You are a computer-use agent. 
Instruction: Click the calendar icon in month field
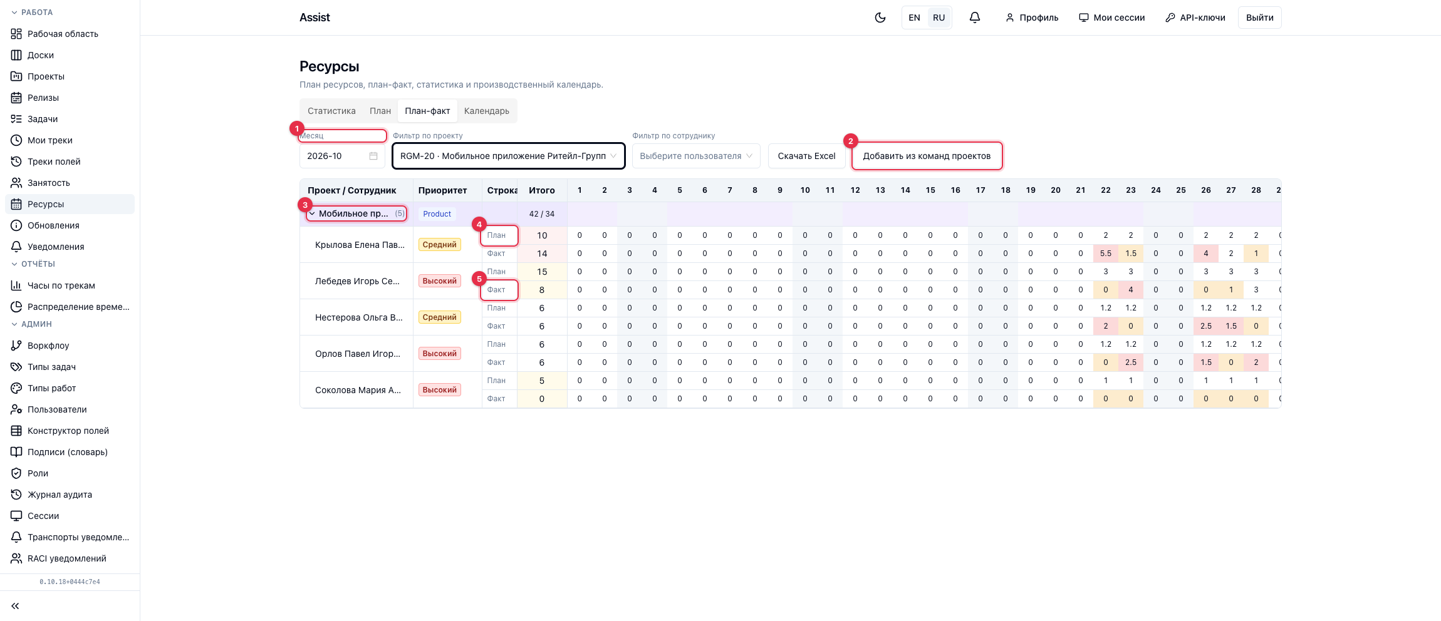tap(373, 156)
